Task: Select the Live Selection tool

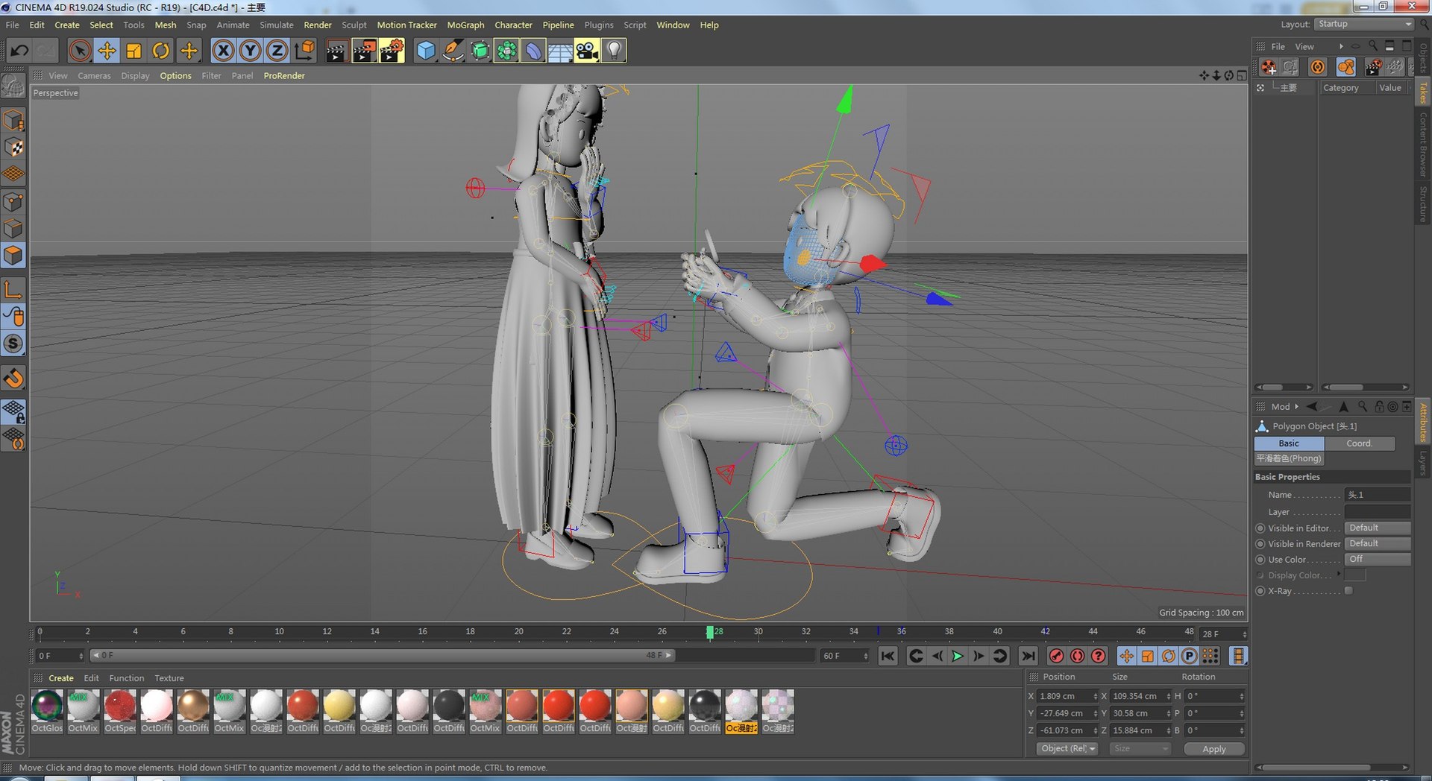Action: [x=80, y=51]
